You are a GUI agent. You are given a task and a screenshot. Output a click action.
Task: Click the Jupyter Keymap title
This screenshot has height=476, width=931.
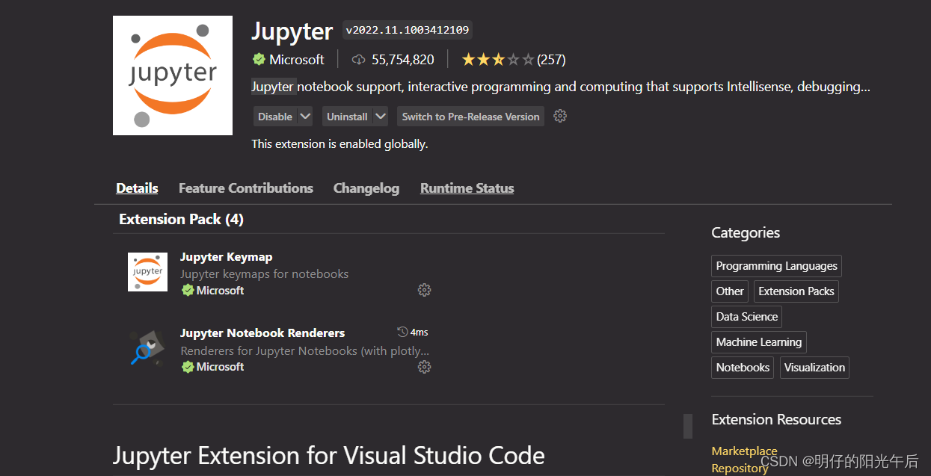pos(227,257)
